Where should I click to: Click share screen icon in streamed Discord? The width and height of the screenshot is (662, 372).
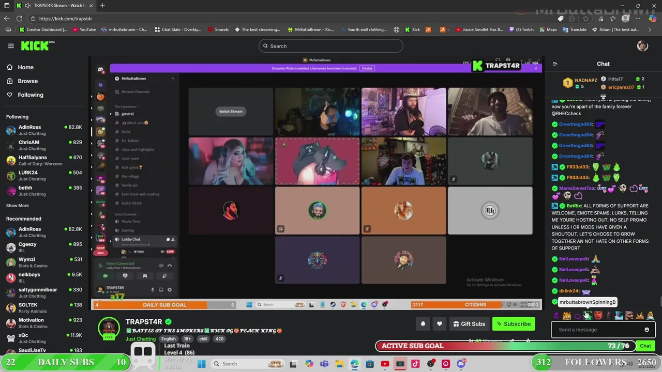(125, 276)
